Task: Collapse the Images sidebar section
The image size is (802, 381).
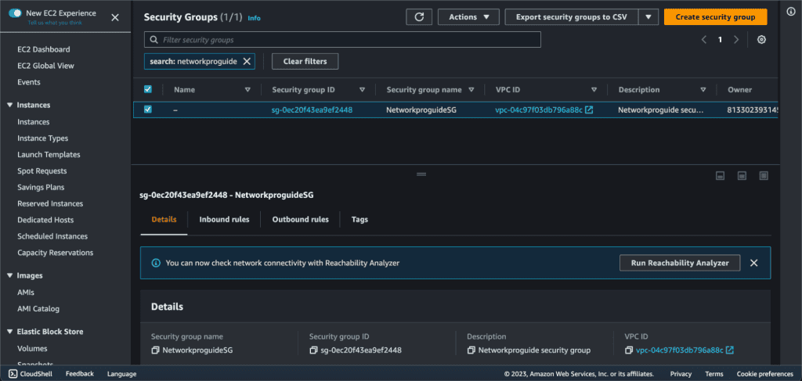Action: [9, 275]
